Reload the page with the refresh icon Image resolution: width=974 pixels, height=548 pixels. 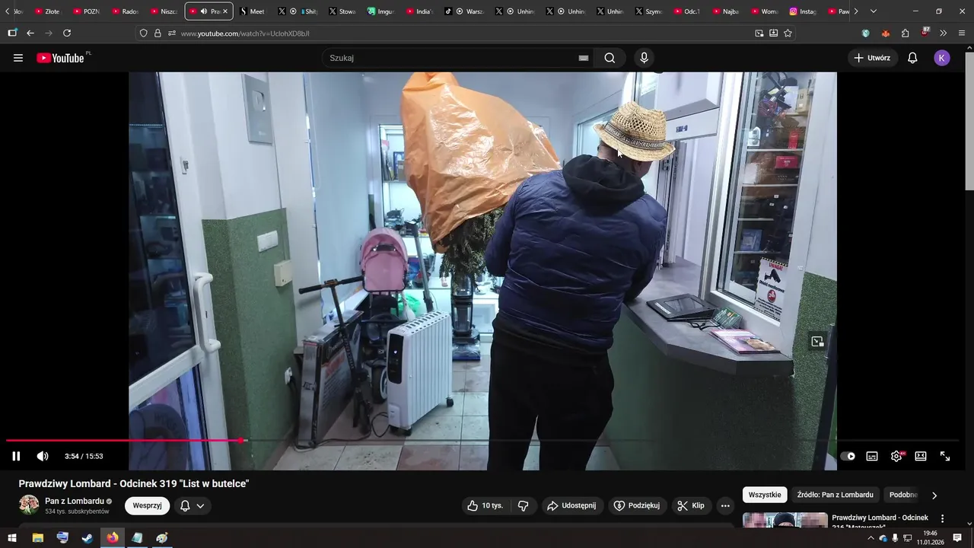click(67, 33)
